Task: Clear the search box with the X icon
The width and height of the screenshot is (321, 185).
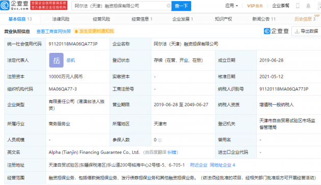Action: tap(169, 6)
